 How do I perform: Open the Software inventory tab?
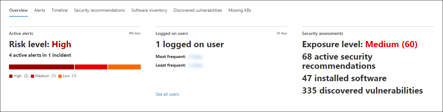[149, 10]
